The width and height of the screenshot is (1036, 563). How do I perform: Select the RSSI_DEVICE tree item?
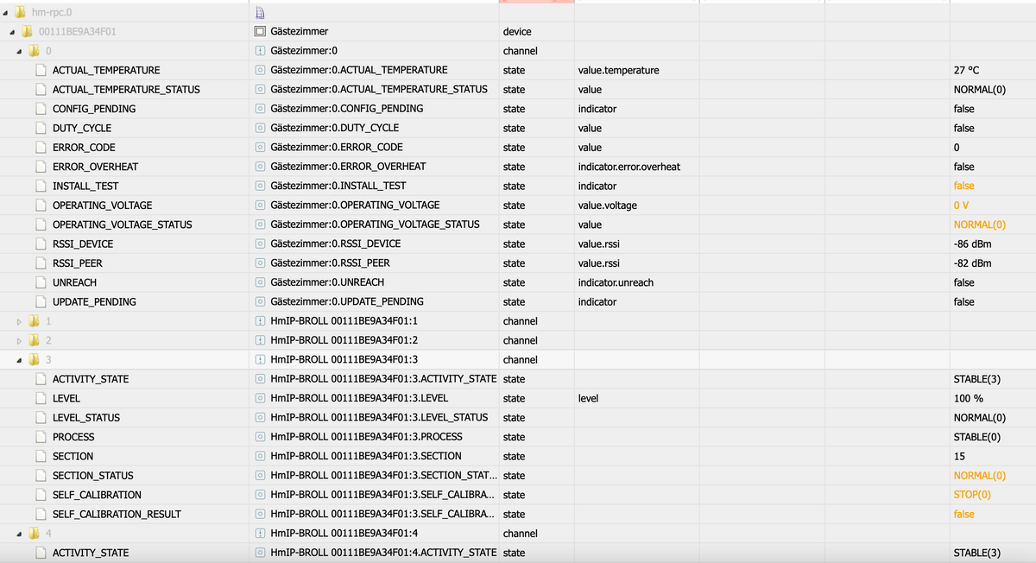82,244
